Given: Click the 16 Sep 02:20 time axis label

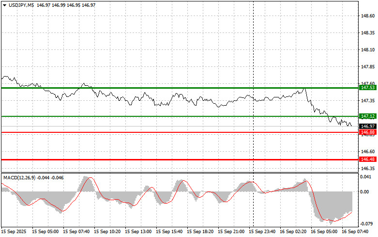Looking at the screenshot, I should click(x=294, y=232).
